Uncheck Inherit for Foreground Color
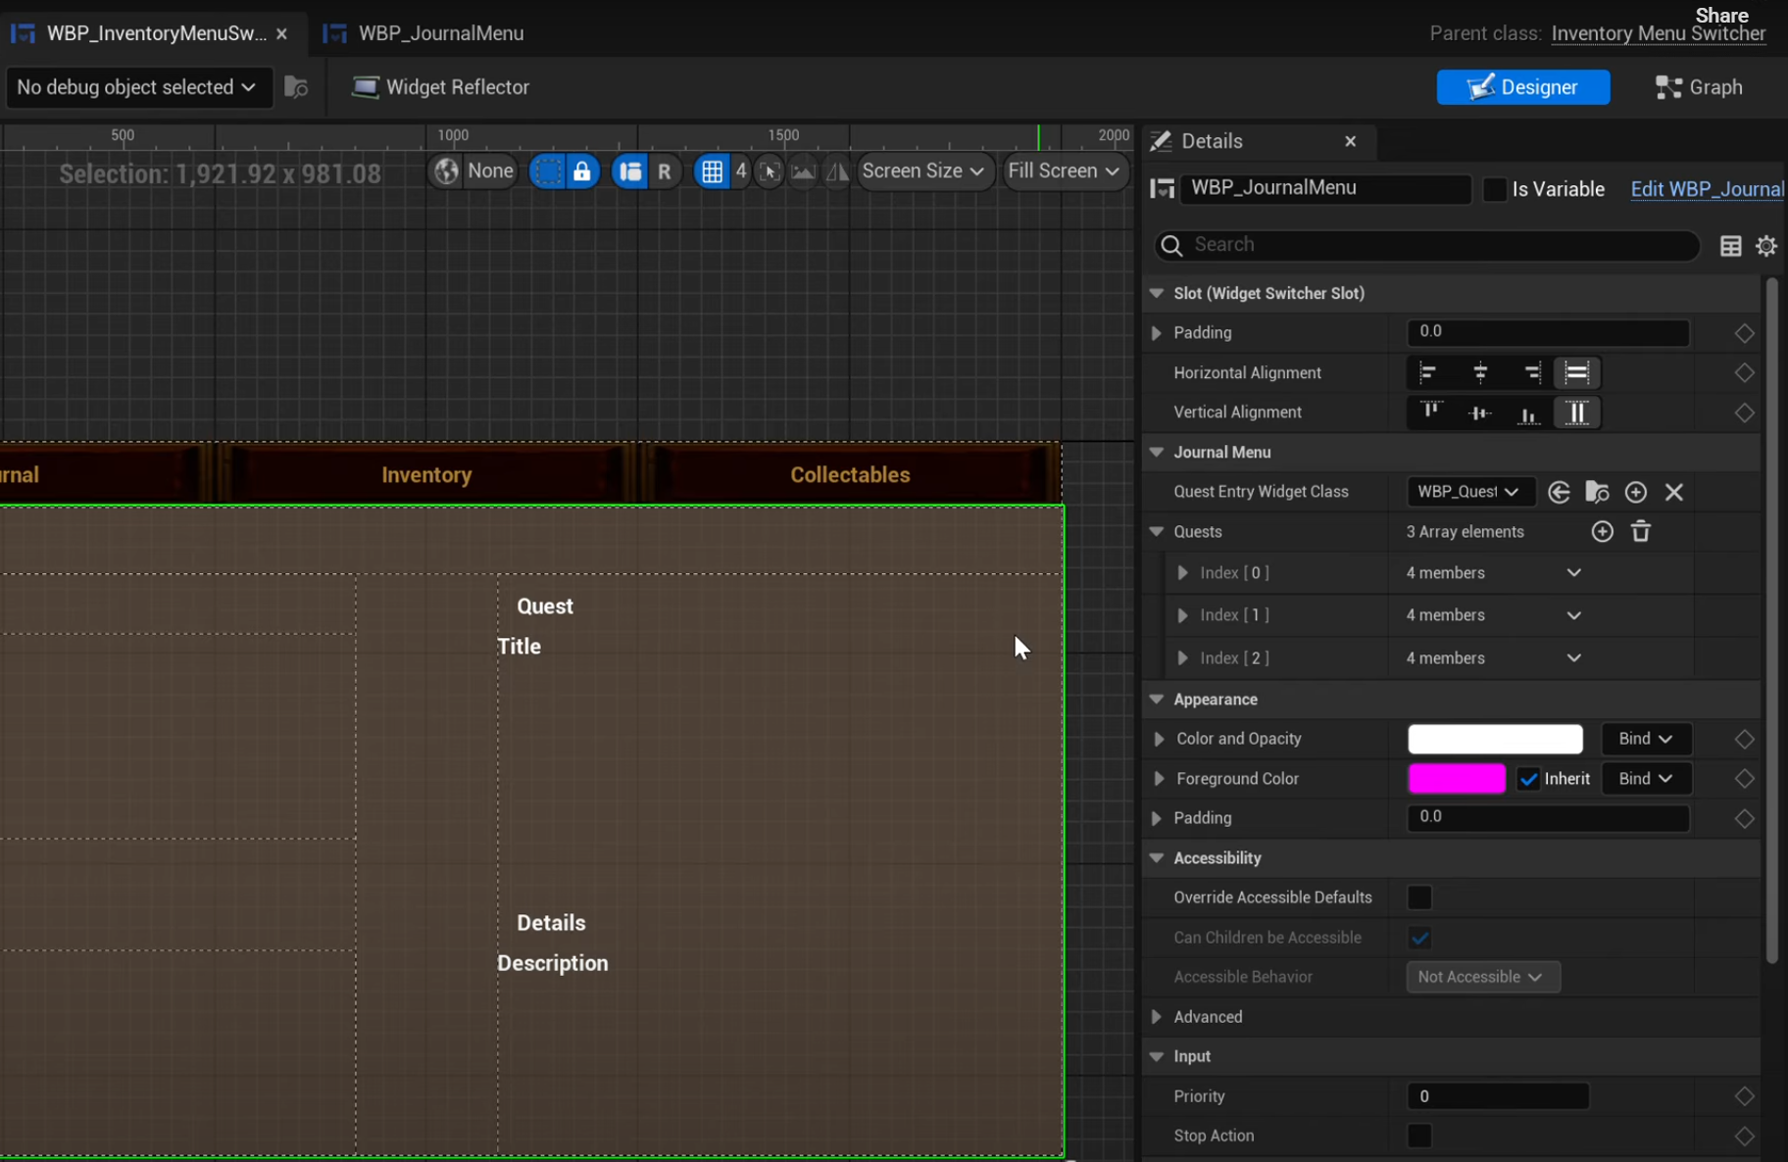The height and width of the screenshot is (1162, 1788). click(x=1527, y=779)
